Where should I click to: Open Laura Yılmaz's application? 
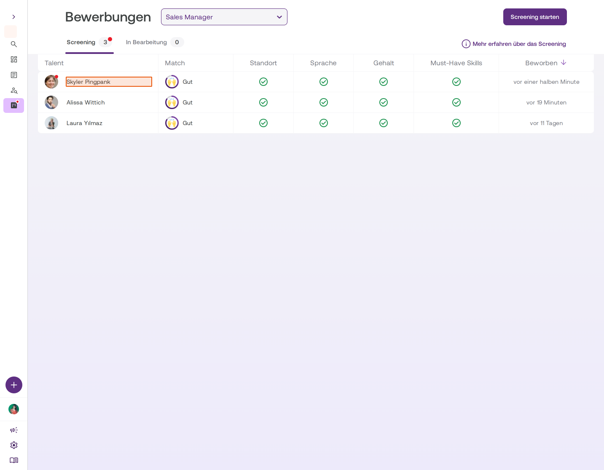(x=84, y=123)
